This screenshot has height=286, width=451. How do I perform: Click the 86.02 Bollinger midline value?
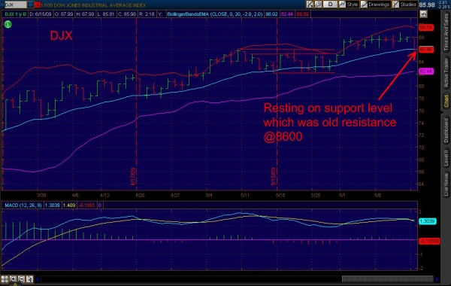pyautogui.click(x=271, y=14)
